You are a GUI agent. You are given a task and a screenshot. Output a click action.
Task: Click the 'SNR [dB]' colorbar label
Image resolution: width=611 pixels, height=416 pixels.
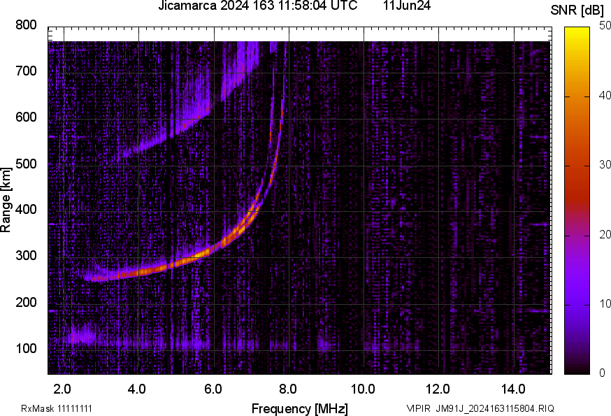(577, 10)
